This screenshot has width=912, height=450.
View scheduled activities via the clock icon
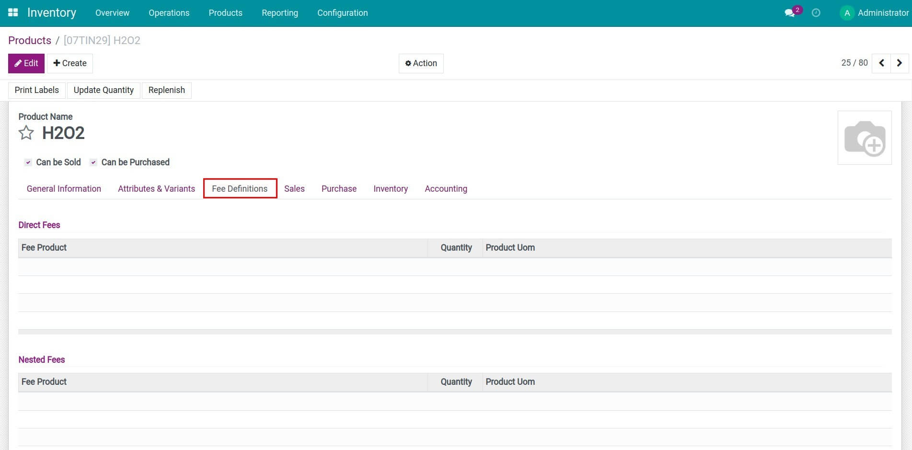pyautogui.click(x=815, y=13)
